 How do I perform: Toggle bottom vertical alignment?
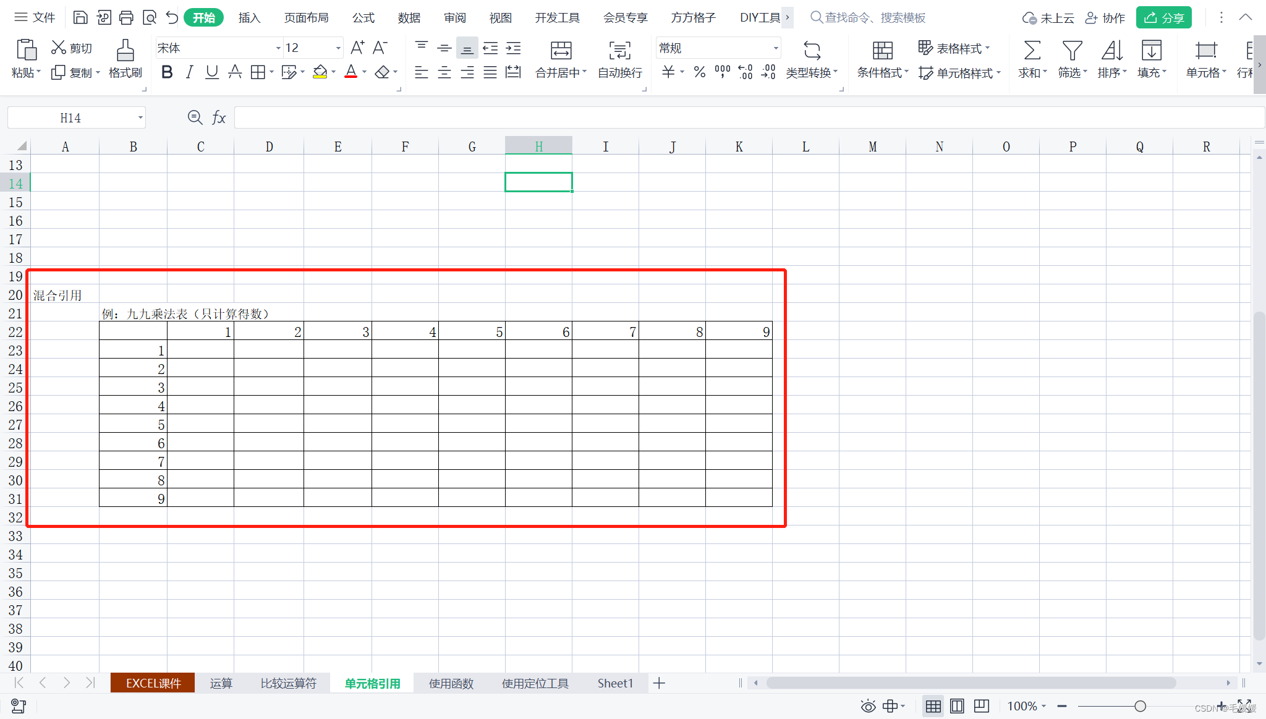click(467, 48)
